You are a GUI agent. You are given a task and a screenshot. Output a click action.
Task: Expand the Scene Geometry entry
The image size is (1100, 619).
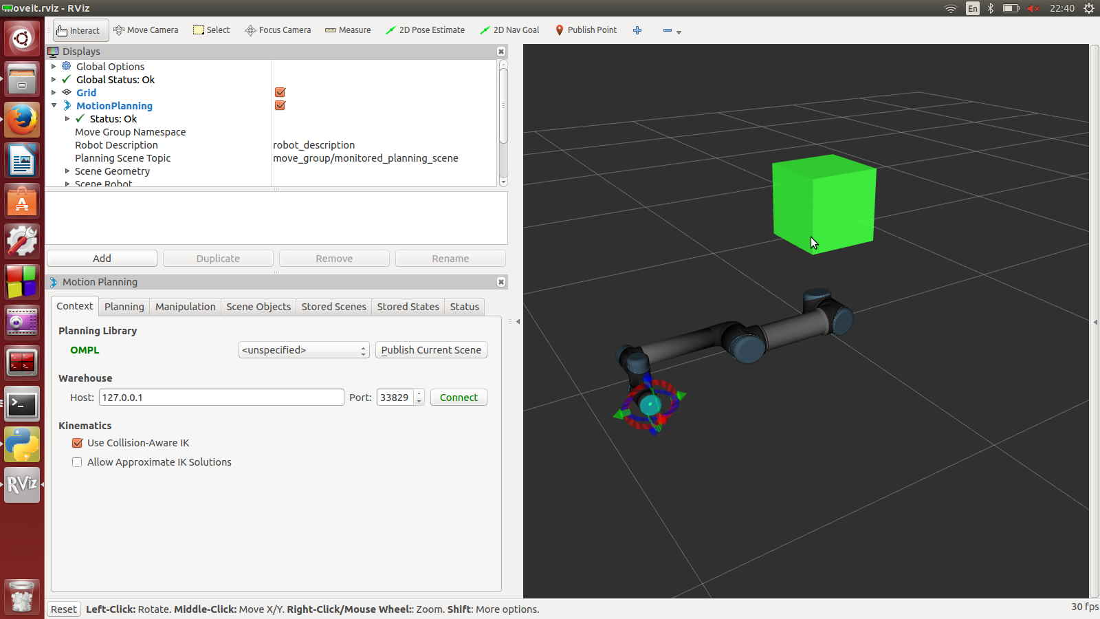pos(67,171)
